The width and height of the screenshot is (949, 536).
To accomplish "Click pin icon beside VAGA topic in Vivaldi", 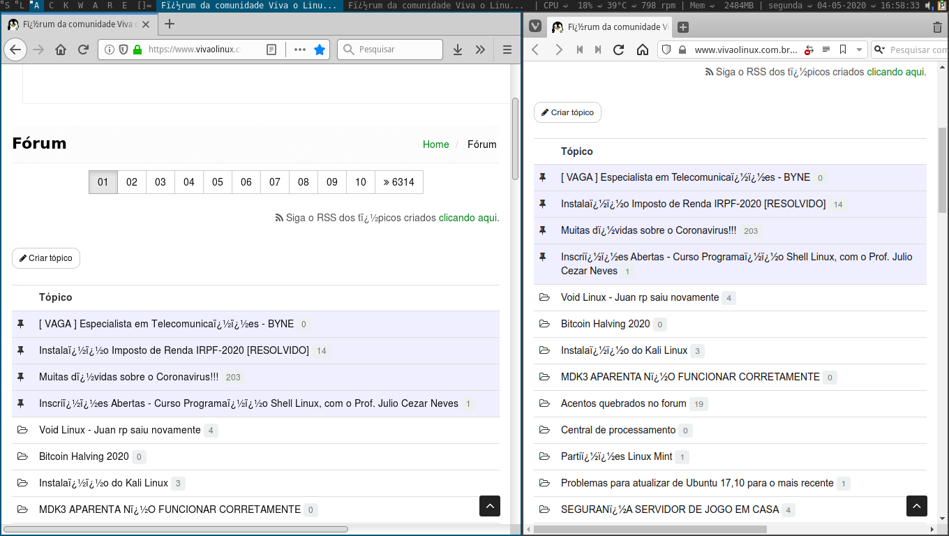I will 543,177.
